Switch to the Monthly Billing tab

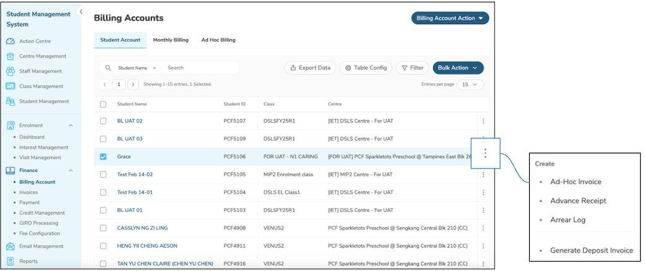(x=171, y=40)
